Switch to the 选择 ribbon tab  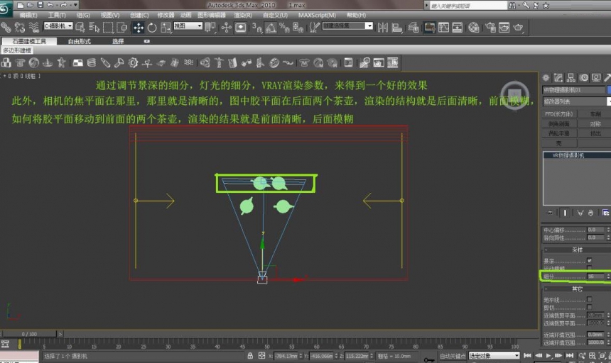pyautogui.click(x=118, y=41)
